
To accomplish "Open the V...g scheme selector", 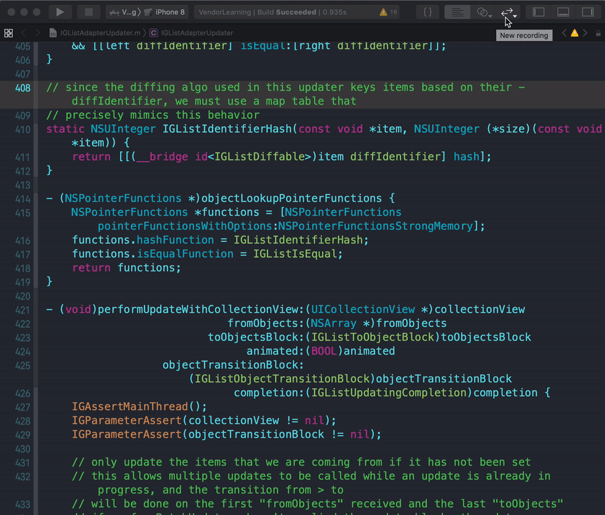I will pyautogui.click(x=124, y=12).
